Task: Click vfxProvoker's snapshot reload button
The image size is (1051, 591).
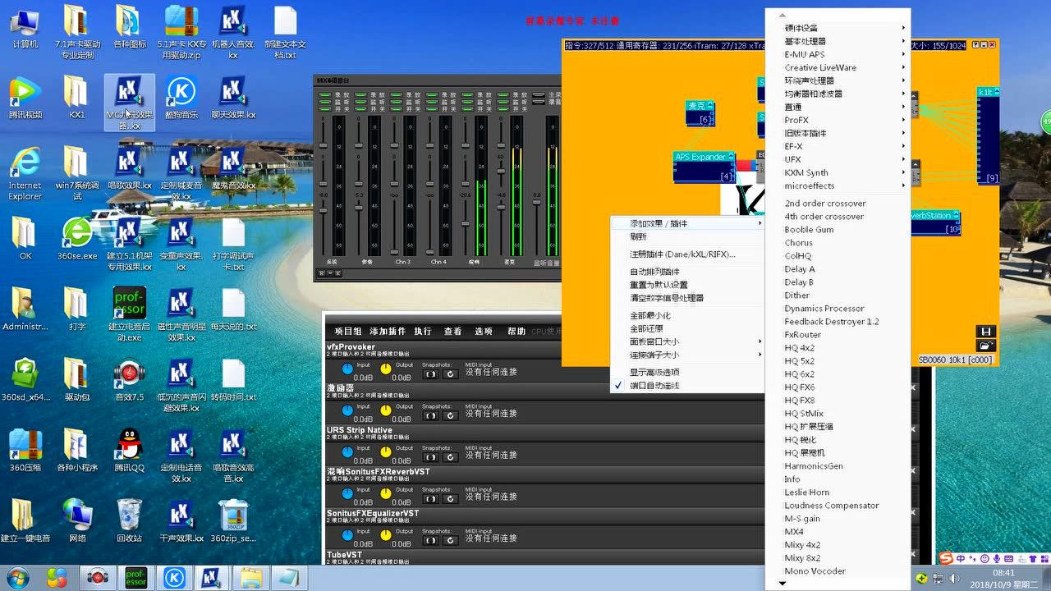Action: tap(449, 374)
